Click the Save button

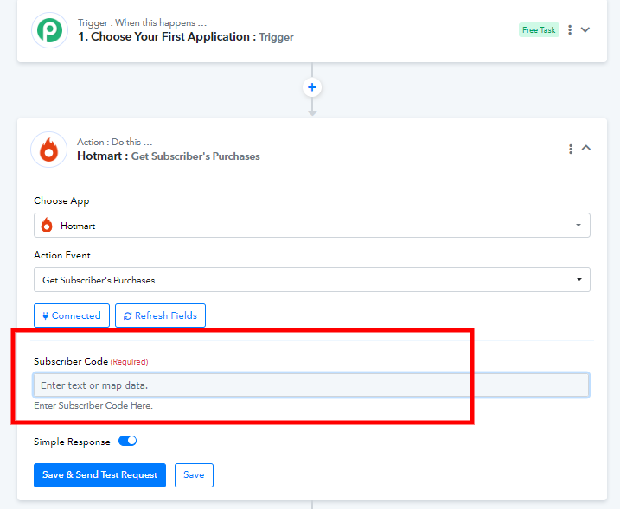[194, 475]
